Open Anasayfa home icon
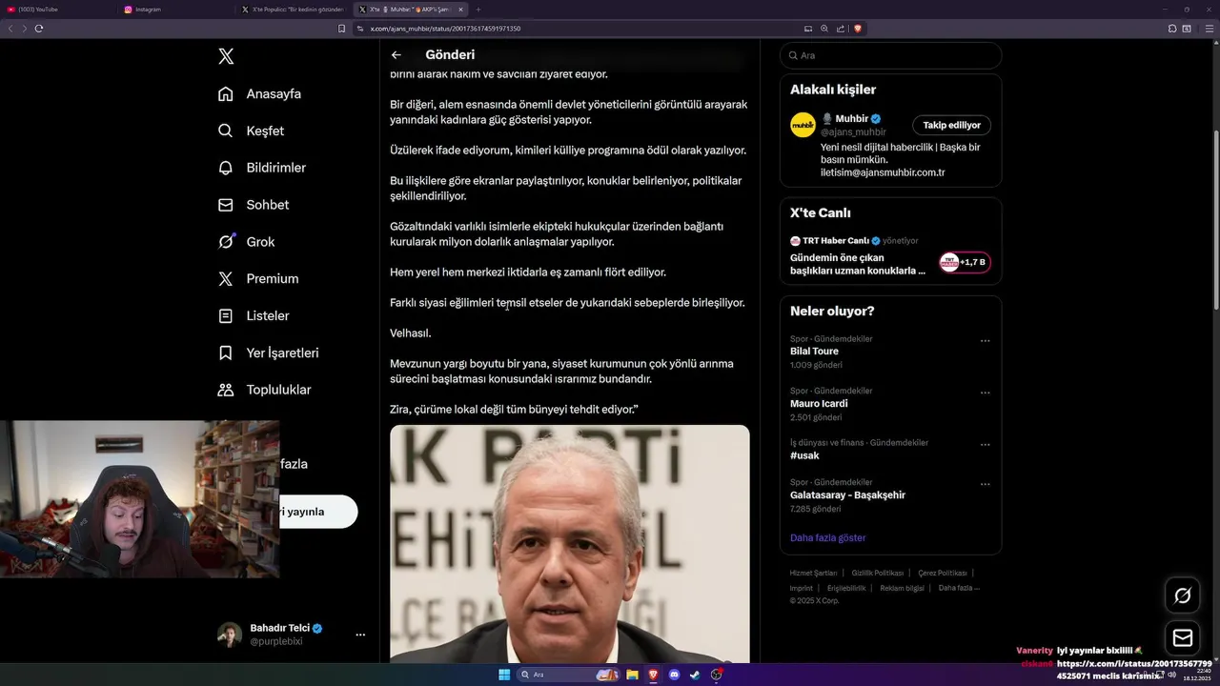Image resolution: width=1220 pixels, height=686 pixels. 226,93
